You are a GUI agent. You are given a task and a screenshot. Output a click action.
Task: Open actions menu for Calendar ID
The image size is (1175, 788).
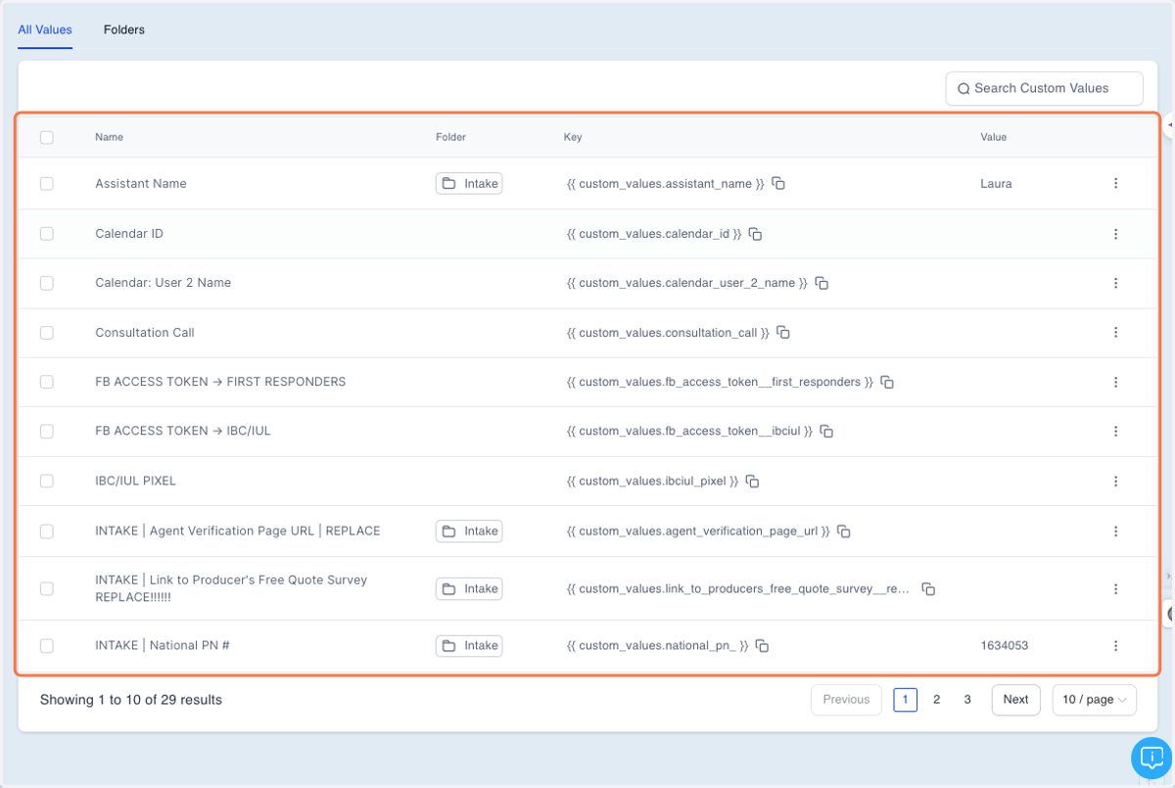click(1115, 234)
